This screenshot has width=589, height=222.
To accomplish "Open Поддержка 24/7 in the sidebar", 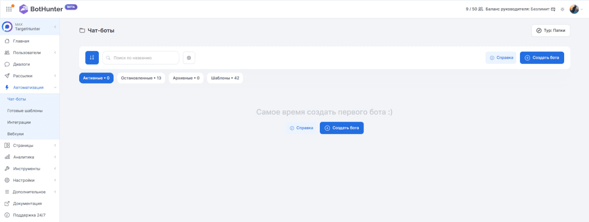I will click(x=29, y=215).
